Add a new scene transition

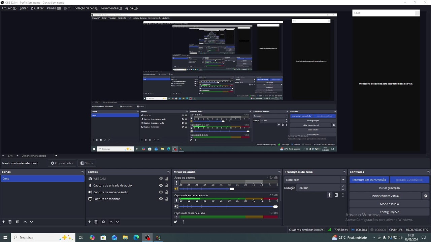click(330, 195)
